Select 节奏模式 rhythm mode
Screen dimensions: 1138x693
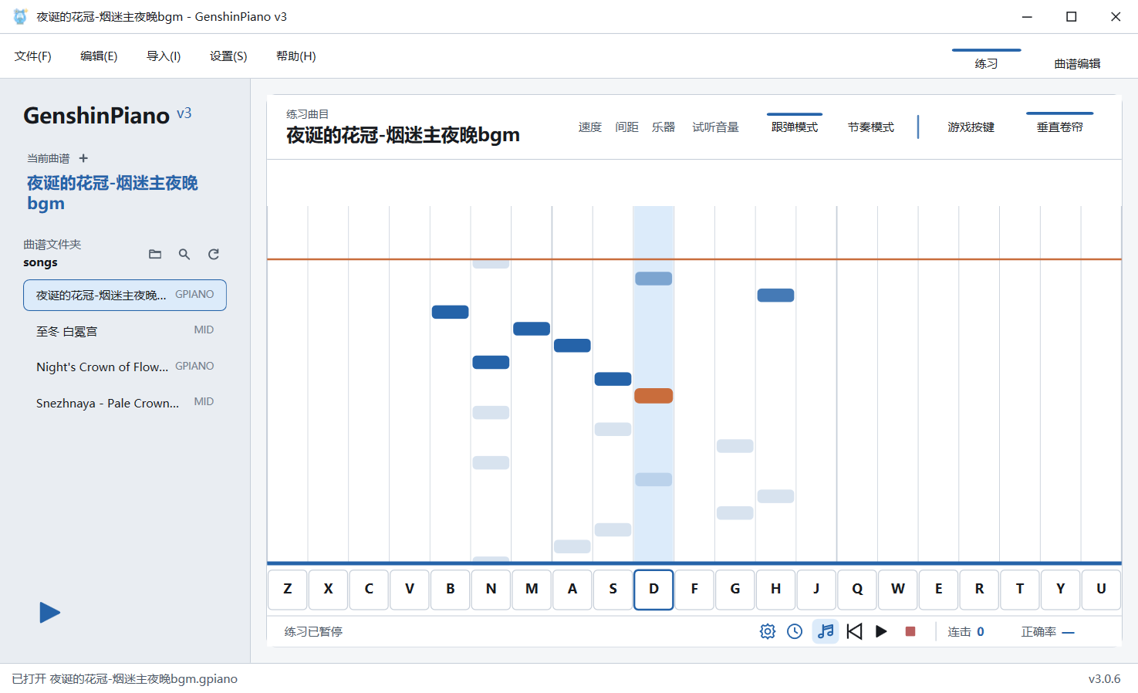pyautogui.click(x=871, y=127)
